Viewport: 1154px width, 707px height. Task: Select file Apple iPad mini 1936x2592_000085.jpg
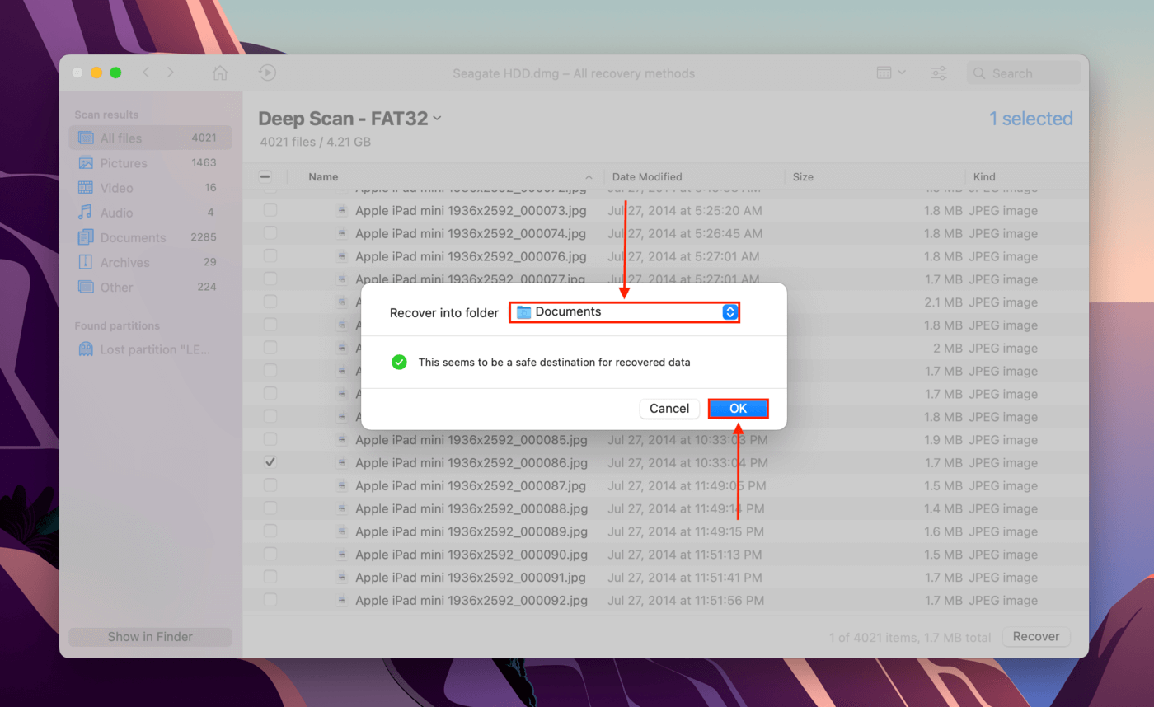pyautogui.click(x=471, y=439)
